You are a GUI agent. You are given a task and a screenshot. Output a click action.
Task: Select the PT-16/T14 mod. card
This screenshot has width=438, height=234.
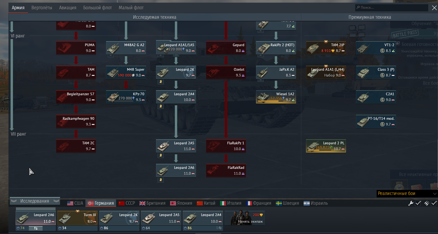(x=376, y=121)
